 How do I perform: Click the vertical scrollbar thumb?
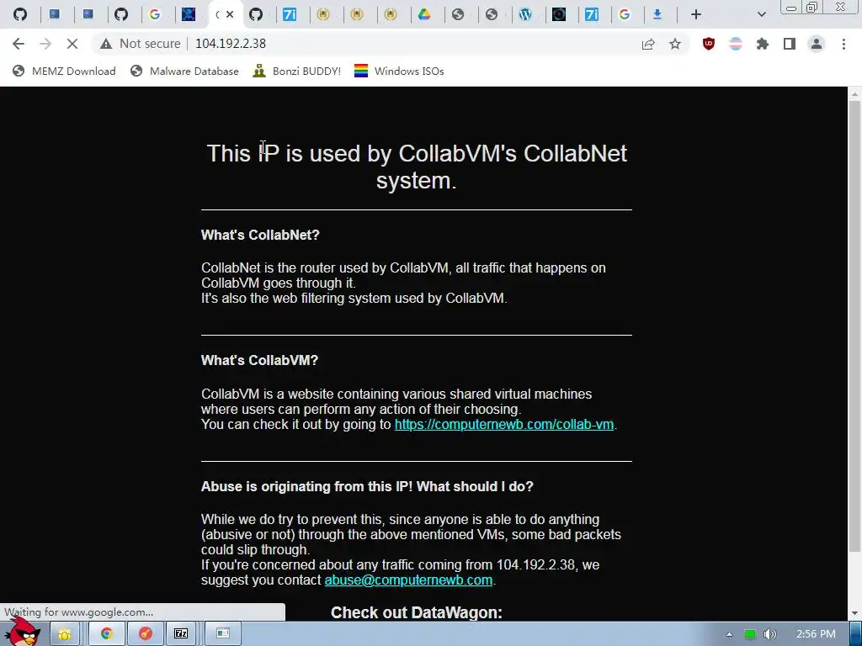[x=855, y=327]
